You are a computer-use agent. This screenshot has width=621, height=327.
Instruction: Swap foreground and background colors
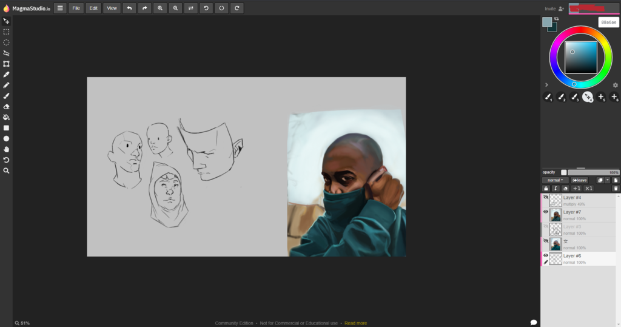(x=557, y=19)
